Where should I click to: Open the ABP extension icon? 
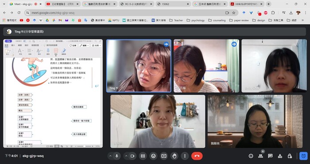pos(266,13)
